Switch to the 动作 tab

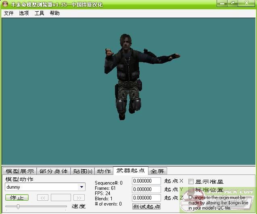[104, 171]
